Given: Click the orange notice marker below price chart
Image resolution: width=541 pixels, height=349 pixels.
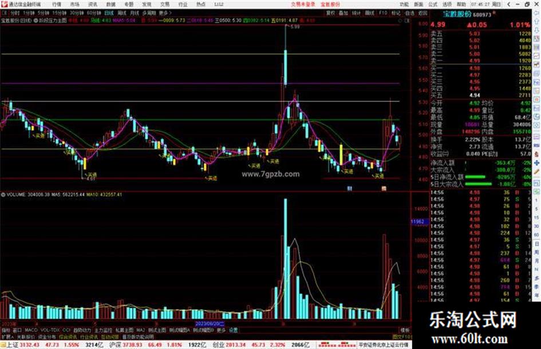Looking at the screenshot, I should 384,189.
